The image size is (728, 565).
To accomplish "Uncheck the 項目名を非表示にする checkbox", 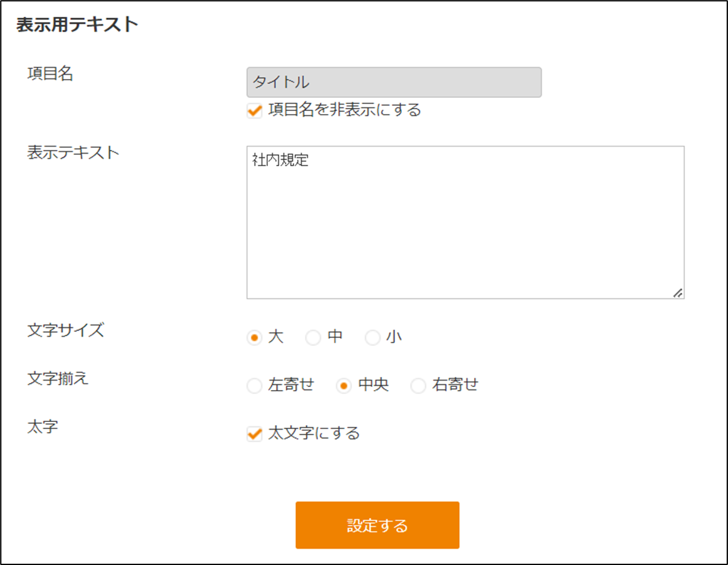I will pos(255,110).
